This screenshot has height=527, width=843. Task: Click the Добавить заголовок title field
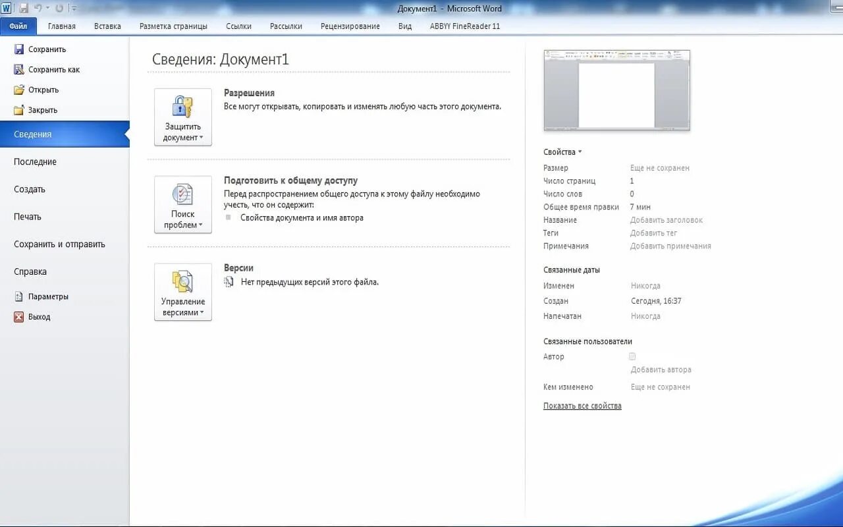click(x=666, y=220)
